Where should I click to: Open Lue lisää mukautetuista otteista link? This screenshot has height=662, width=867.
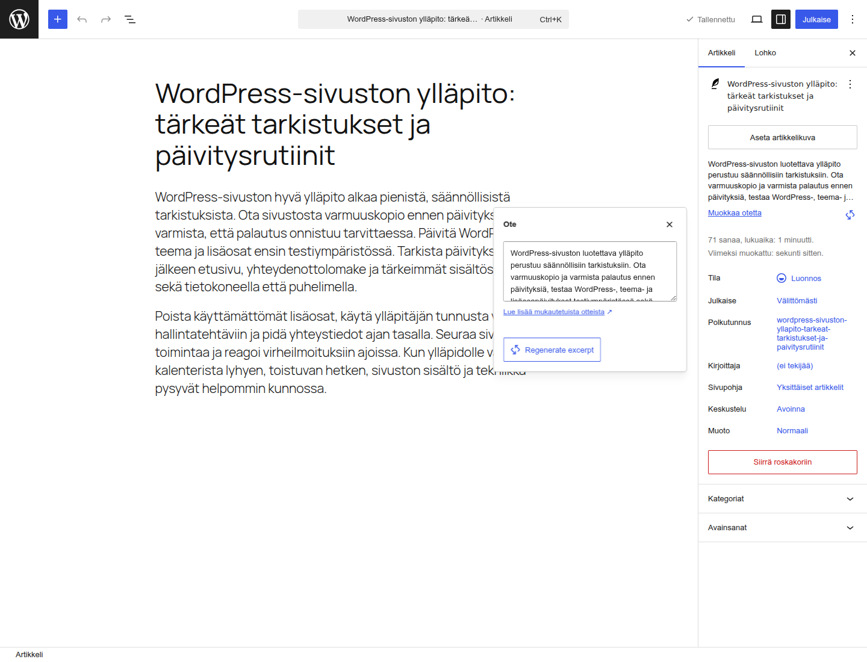coord(558,312)
